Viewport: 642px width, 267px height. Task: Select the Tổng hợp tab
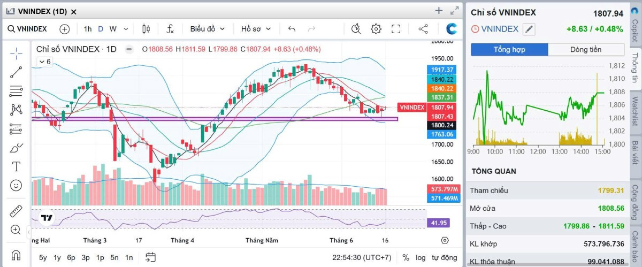[x=509, y=49]
